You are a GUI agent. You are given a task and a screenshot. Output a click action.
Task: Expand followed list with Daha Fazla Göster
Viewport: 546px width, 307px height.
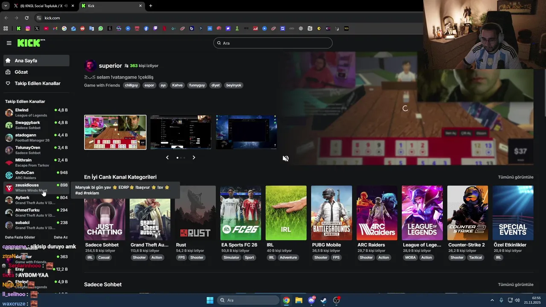[x=20, y=237]
